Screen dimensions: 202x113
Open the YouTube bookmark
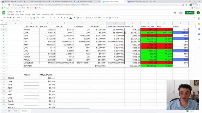[39, 8]
